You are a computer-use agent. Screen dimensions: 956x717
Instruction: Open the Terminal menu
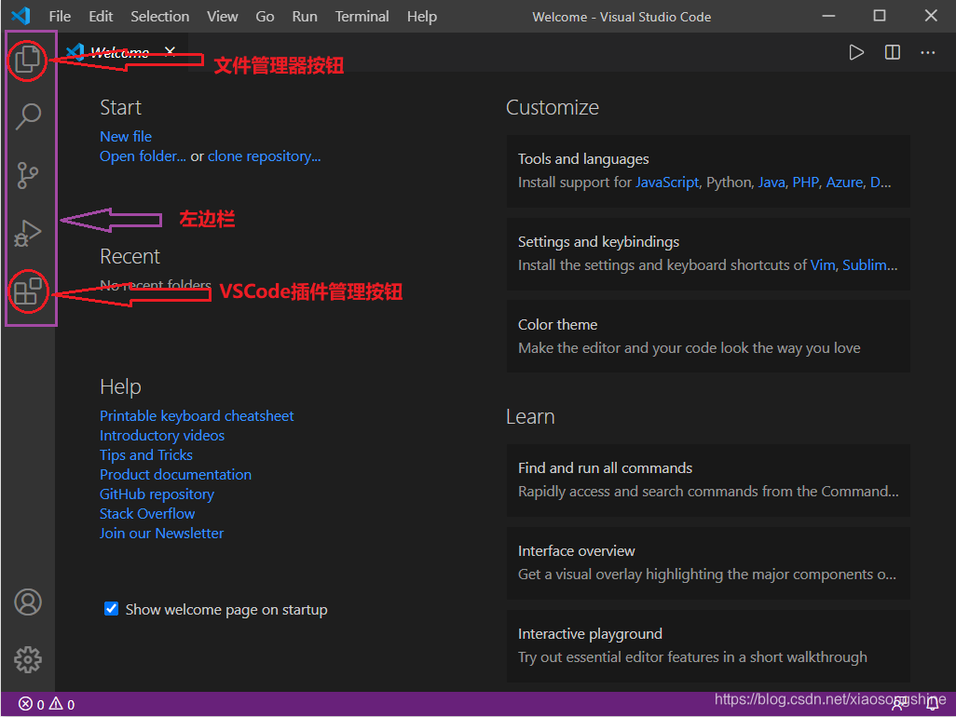pos(362,17)
